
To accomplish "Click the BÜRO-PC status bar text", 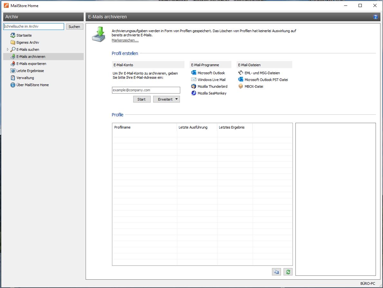I will click(368, 283).
